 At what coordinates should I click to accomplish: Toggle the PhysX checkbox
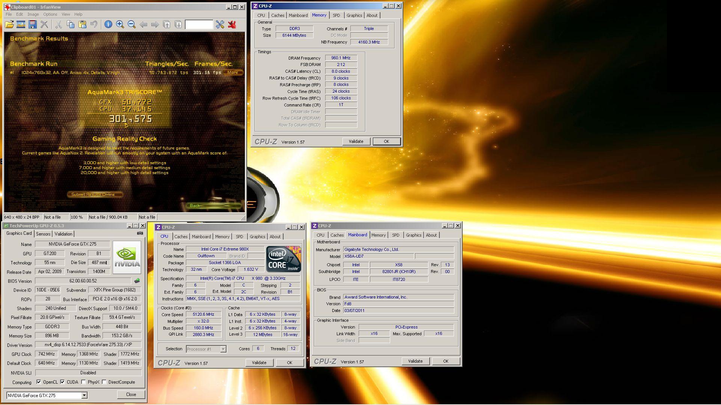pos(83,382)
